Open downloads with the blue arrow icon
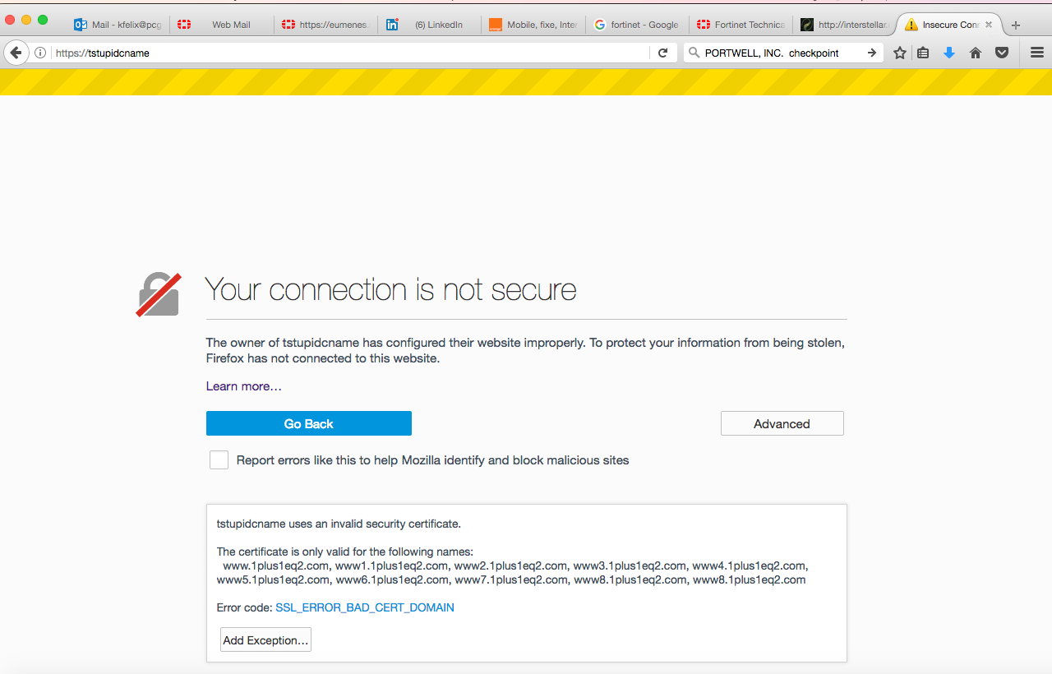The width and height of the screenshot is (1052, 674). (949, 52)
